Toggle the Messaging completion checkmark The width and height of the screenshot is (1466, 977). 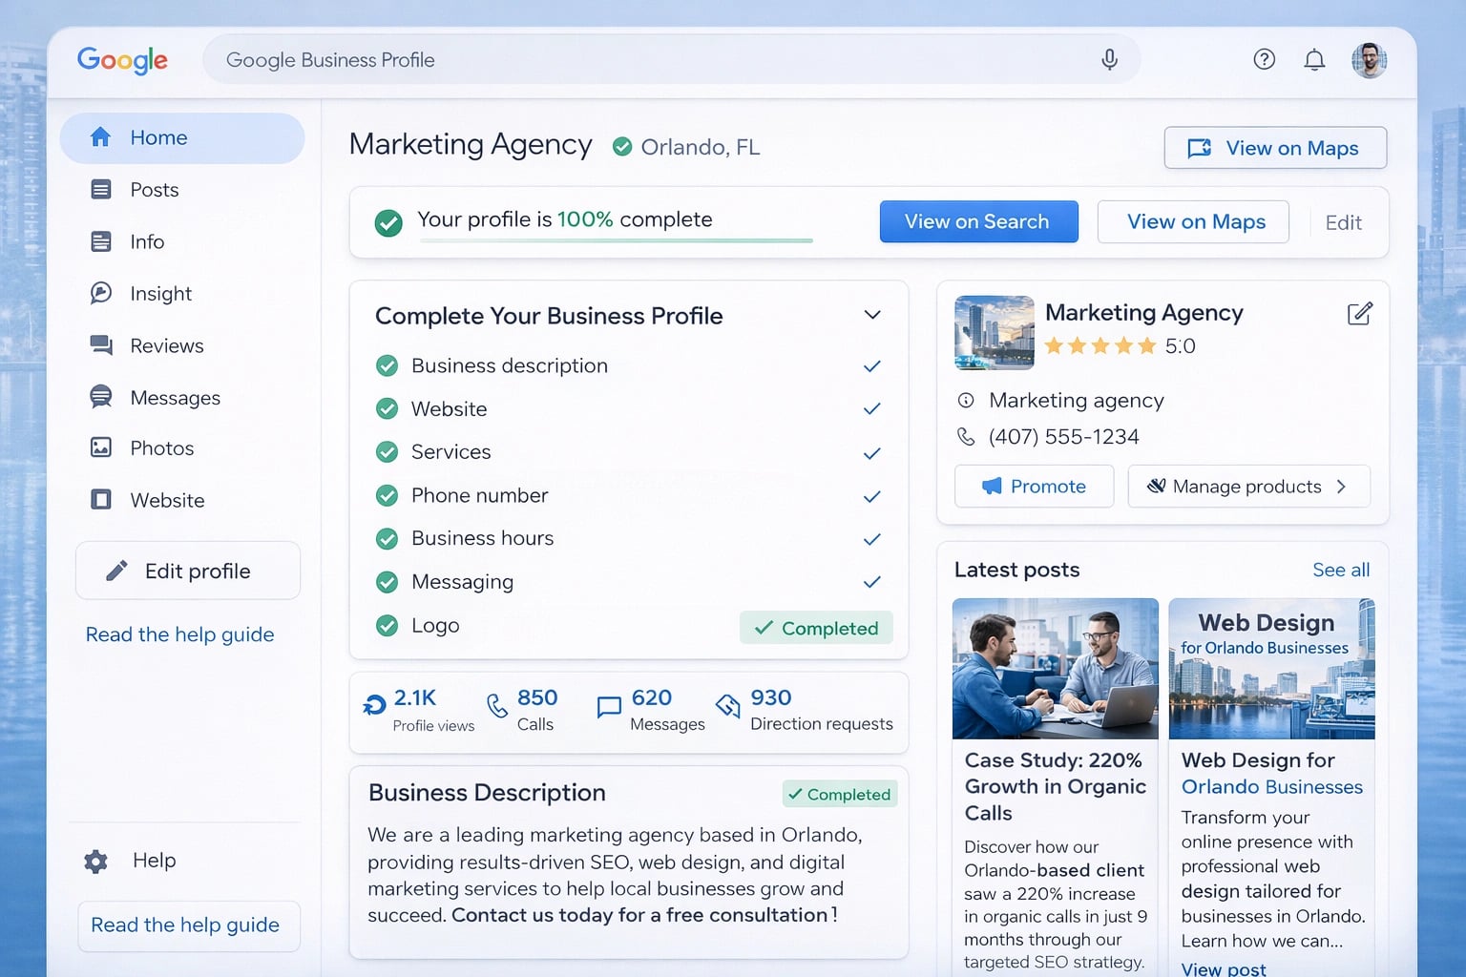coord(871,582)
